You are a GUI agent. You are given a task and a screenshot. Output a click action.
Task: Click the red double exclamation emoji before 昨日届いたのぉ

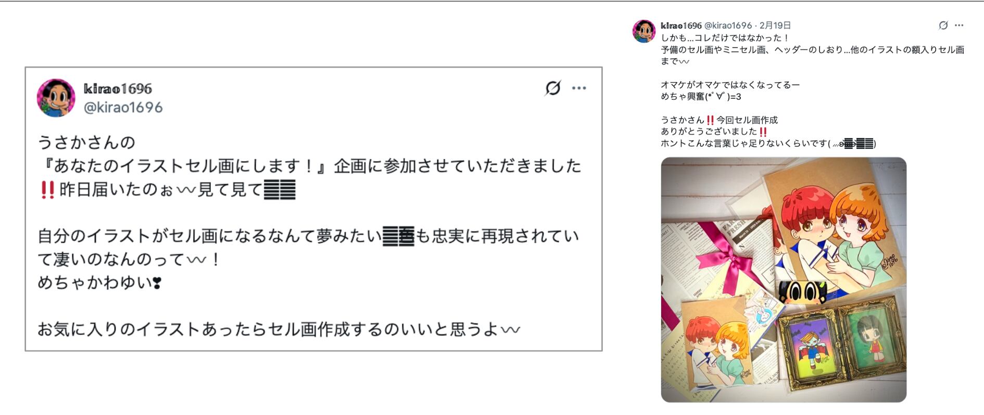click(x=47, y=189)
